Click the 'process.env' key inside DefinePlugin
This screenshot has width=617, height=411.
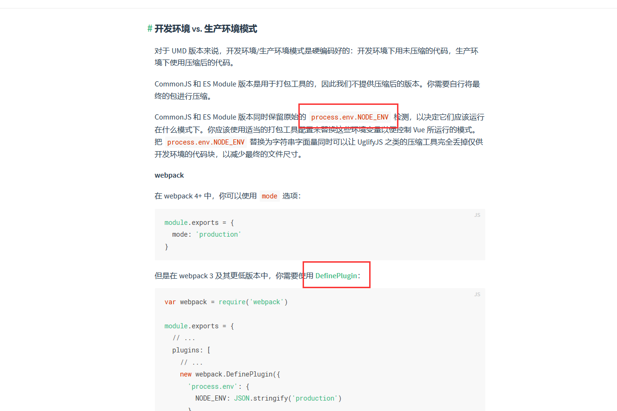212,386
